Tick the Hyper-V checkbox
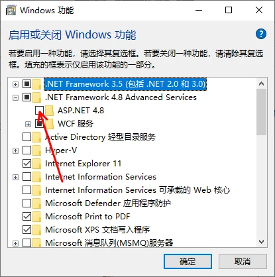275x277 pixels. tap(27, 150)
